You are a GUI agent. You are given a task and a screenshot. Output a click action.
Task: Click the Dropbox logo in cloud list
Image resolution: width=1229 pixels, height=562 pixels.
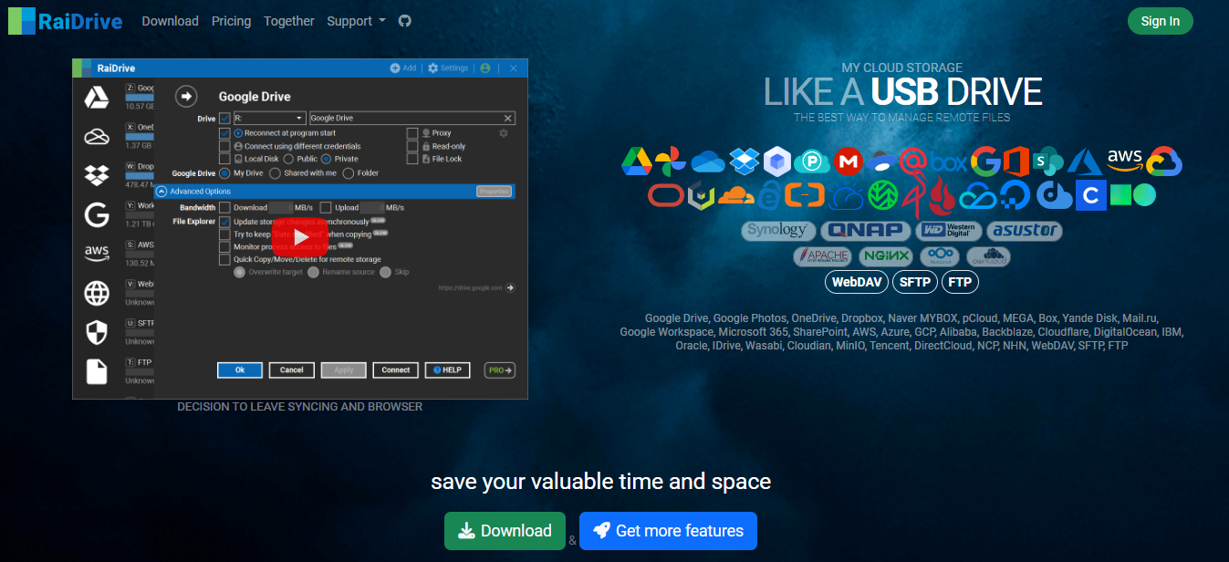(745, 161)
